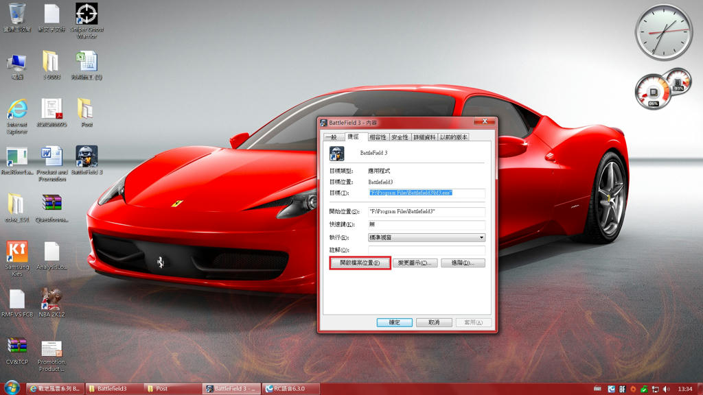Switch to the 相容性 (Compatibility) tab
The height and width of the screenshot is (395, 703).
pos(378,137)
